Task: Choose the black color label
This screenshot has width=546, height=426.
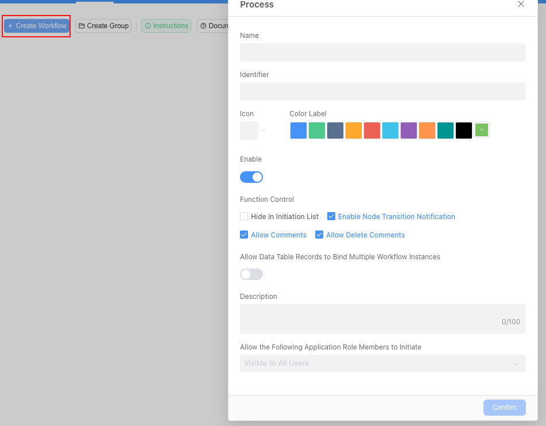Action: (x=464, y=131)
